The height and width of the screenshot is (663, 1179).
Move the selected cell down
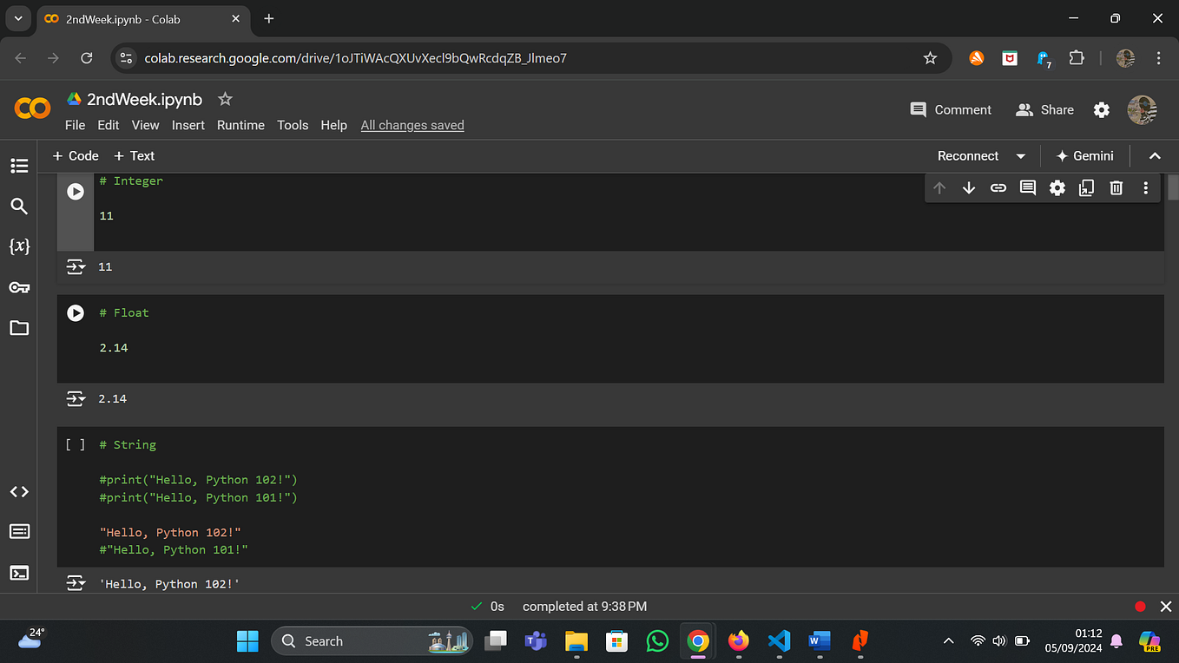pos(969,187)
